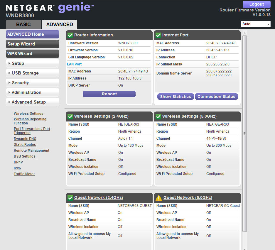
Task: Open the Dynamic DNS link
Action: click(x=25, y=139)
